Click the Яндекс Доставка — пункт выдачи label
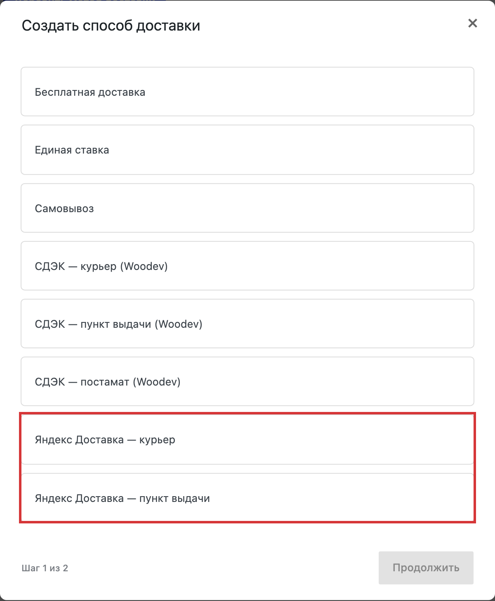Image resolution: width=495 pixels, height=601 pixels. (123, 498)
